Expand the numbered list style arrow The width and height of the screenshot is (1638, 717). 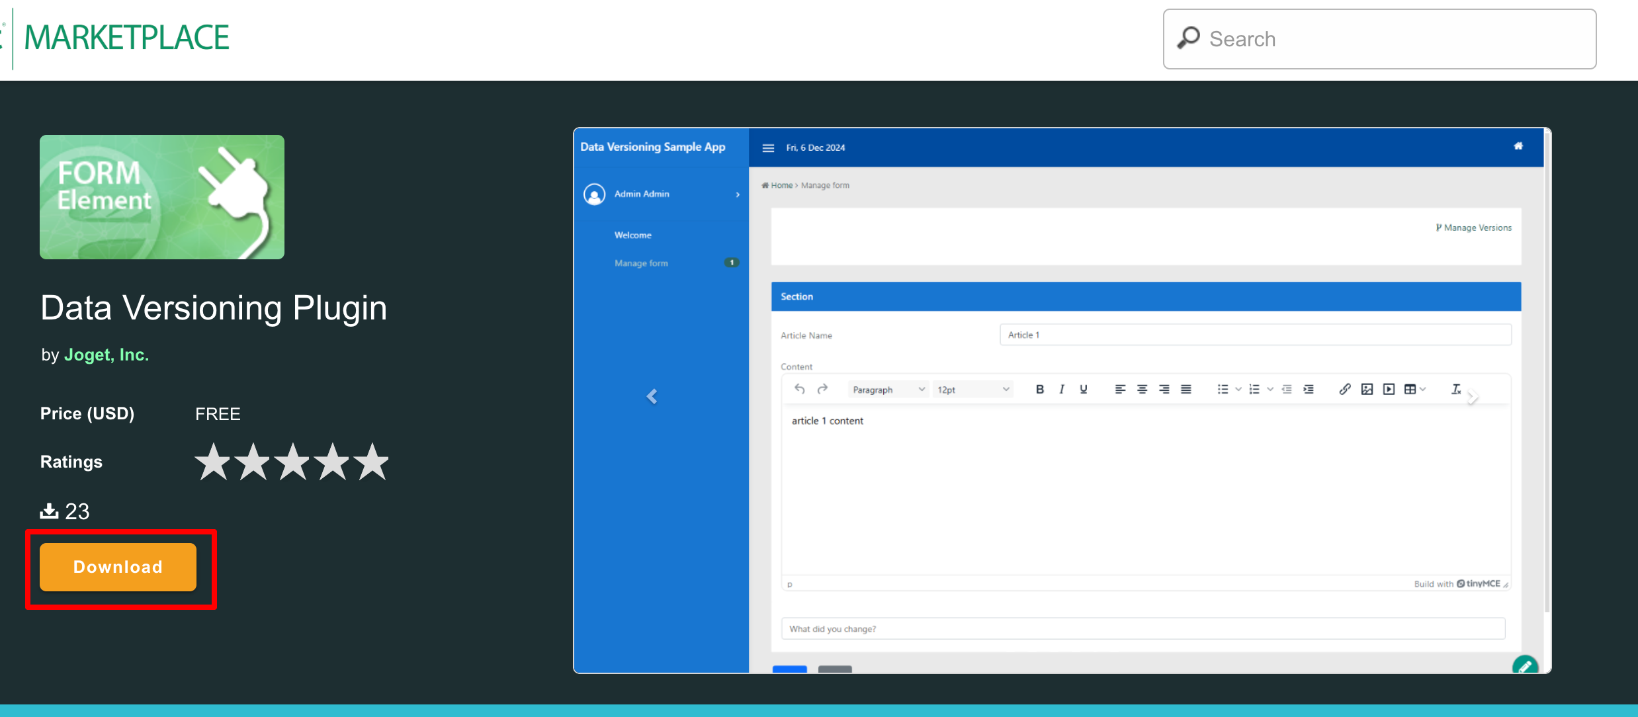1270,389
